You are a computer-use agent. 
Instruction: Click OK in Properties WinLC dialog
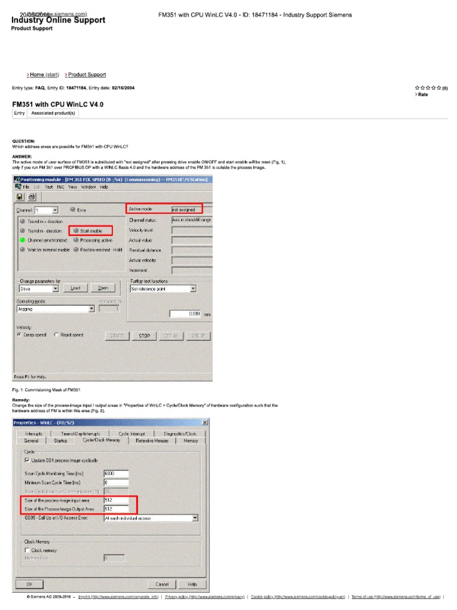coord(30,584)
